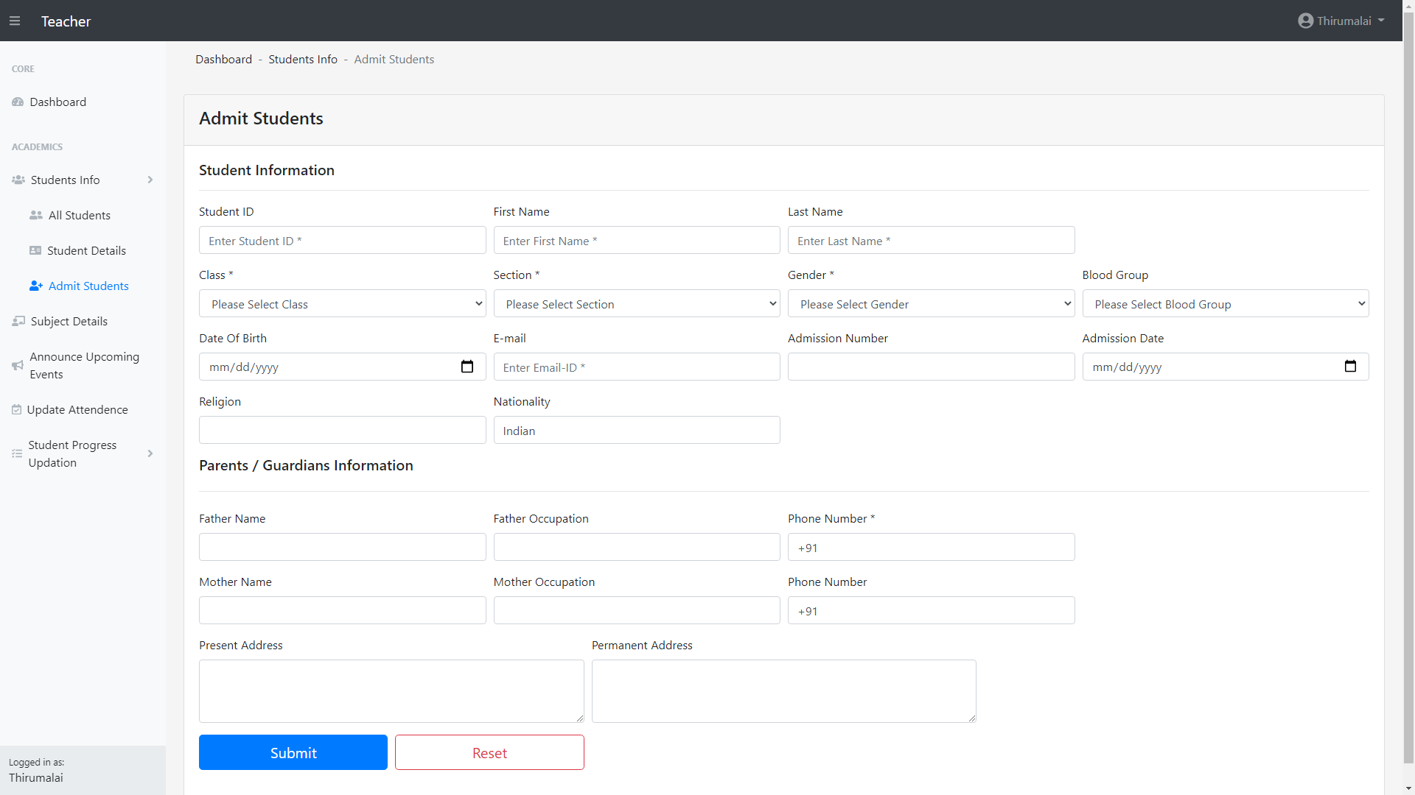The width and height of the screenshot is (1415, 795).
Task: Open the Please Select Blood Group dropdown
Action: tap(1225, 304)
